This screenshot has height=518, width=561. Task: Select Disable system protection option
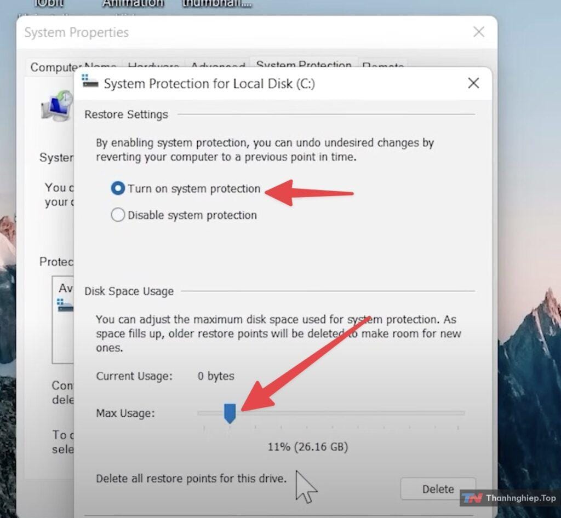click(x=118, y=215)
